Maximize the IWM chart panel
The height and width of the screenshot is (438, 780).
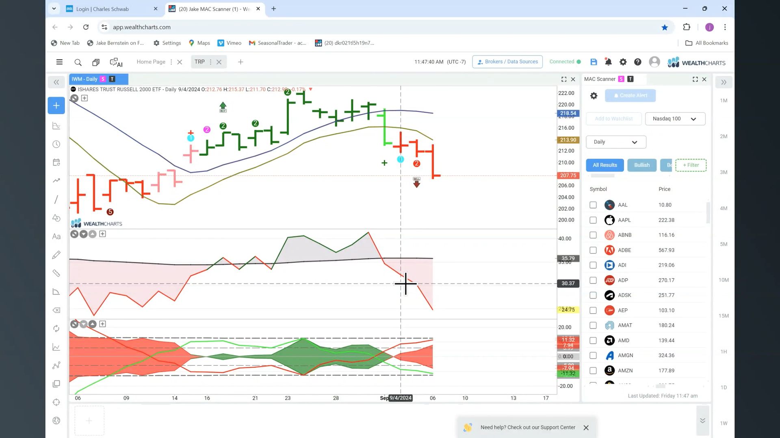pyautogui.click(x=564, y=79)
